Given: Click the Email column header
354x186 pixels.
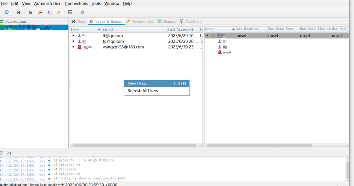Looking at the screenshot, I should (134, 30).
